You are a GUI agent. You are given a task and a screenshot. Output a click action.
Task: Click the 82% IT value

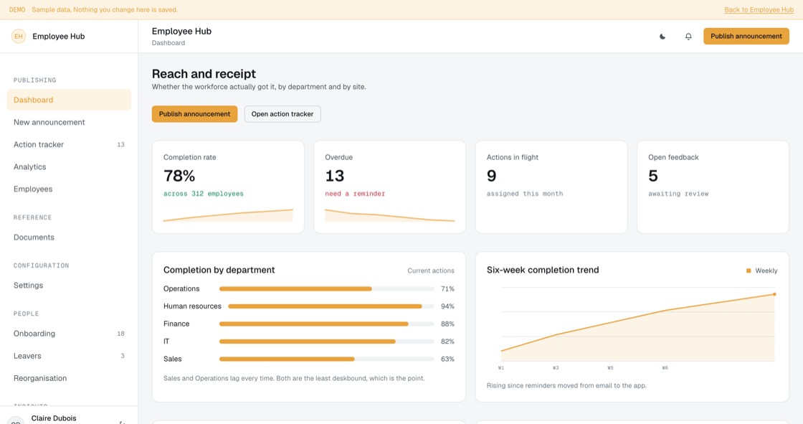pyautogui.click(x=447, y=341)
